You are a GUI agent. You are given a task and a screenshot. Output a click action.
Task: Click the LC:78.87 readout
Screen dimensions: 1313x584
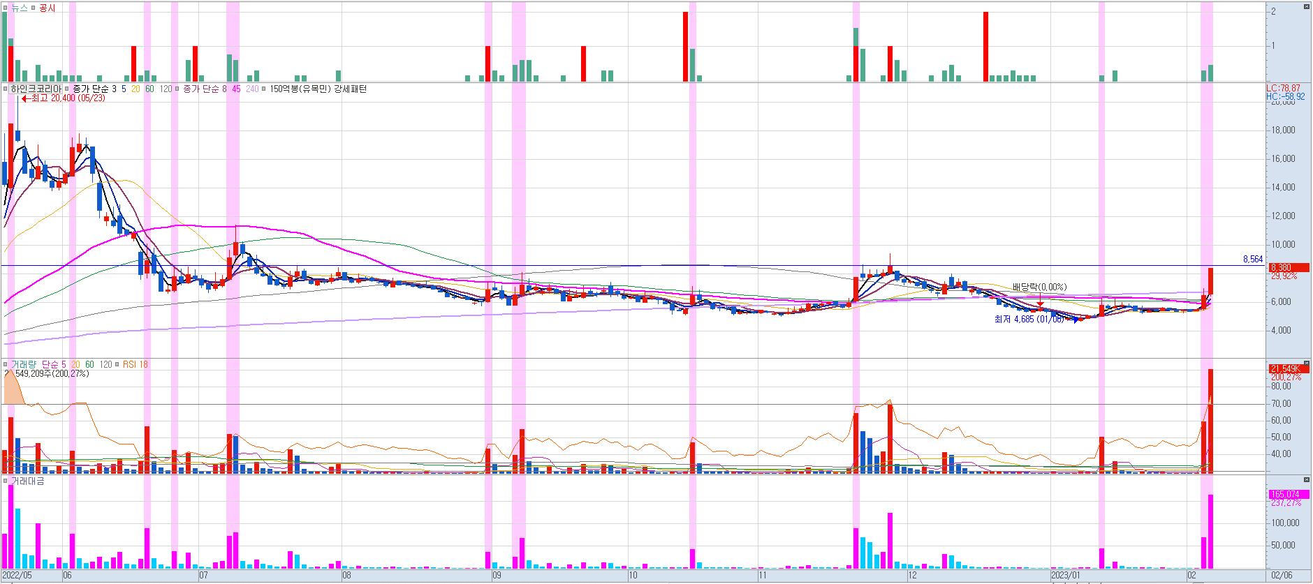(x=1284, y=89)
